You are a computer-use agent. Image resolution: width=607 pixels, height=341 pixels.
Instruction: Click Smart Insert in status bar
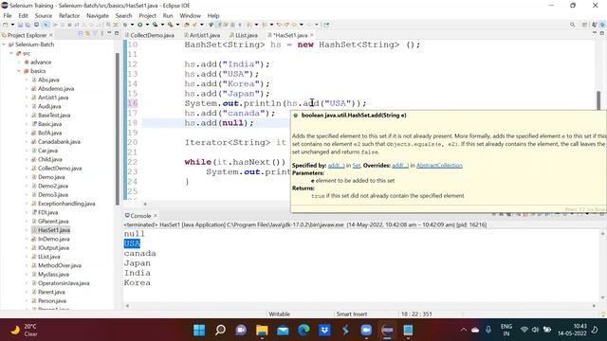pos(352,314)
